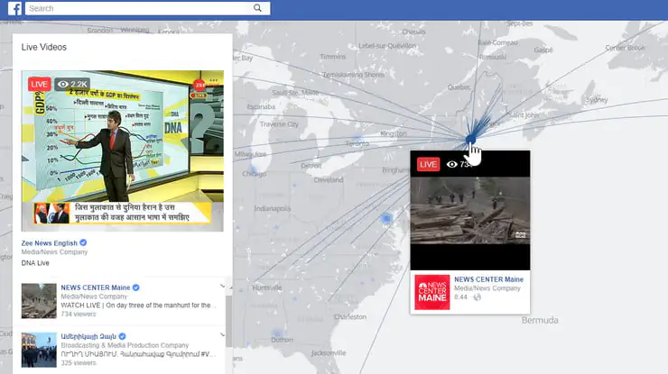Play the Zee News DNA live video
The height and width of the screenshot is (374, 668).
pos(122,151)
